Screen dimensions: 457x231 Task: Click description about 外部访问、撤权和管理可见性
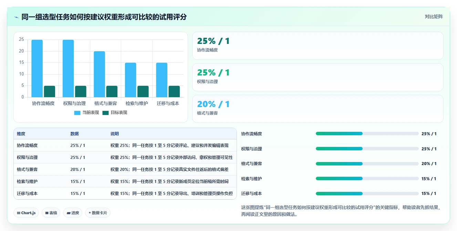pyautogui.click(x=172, y=158)
